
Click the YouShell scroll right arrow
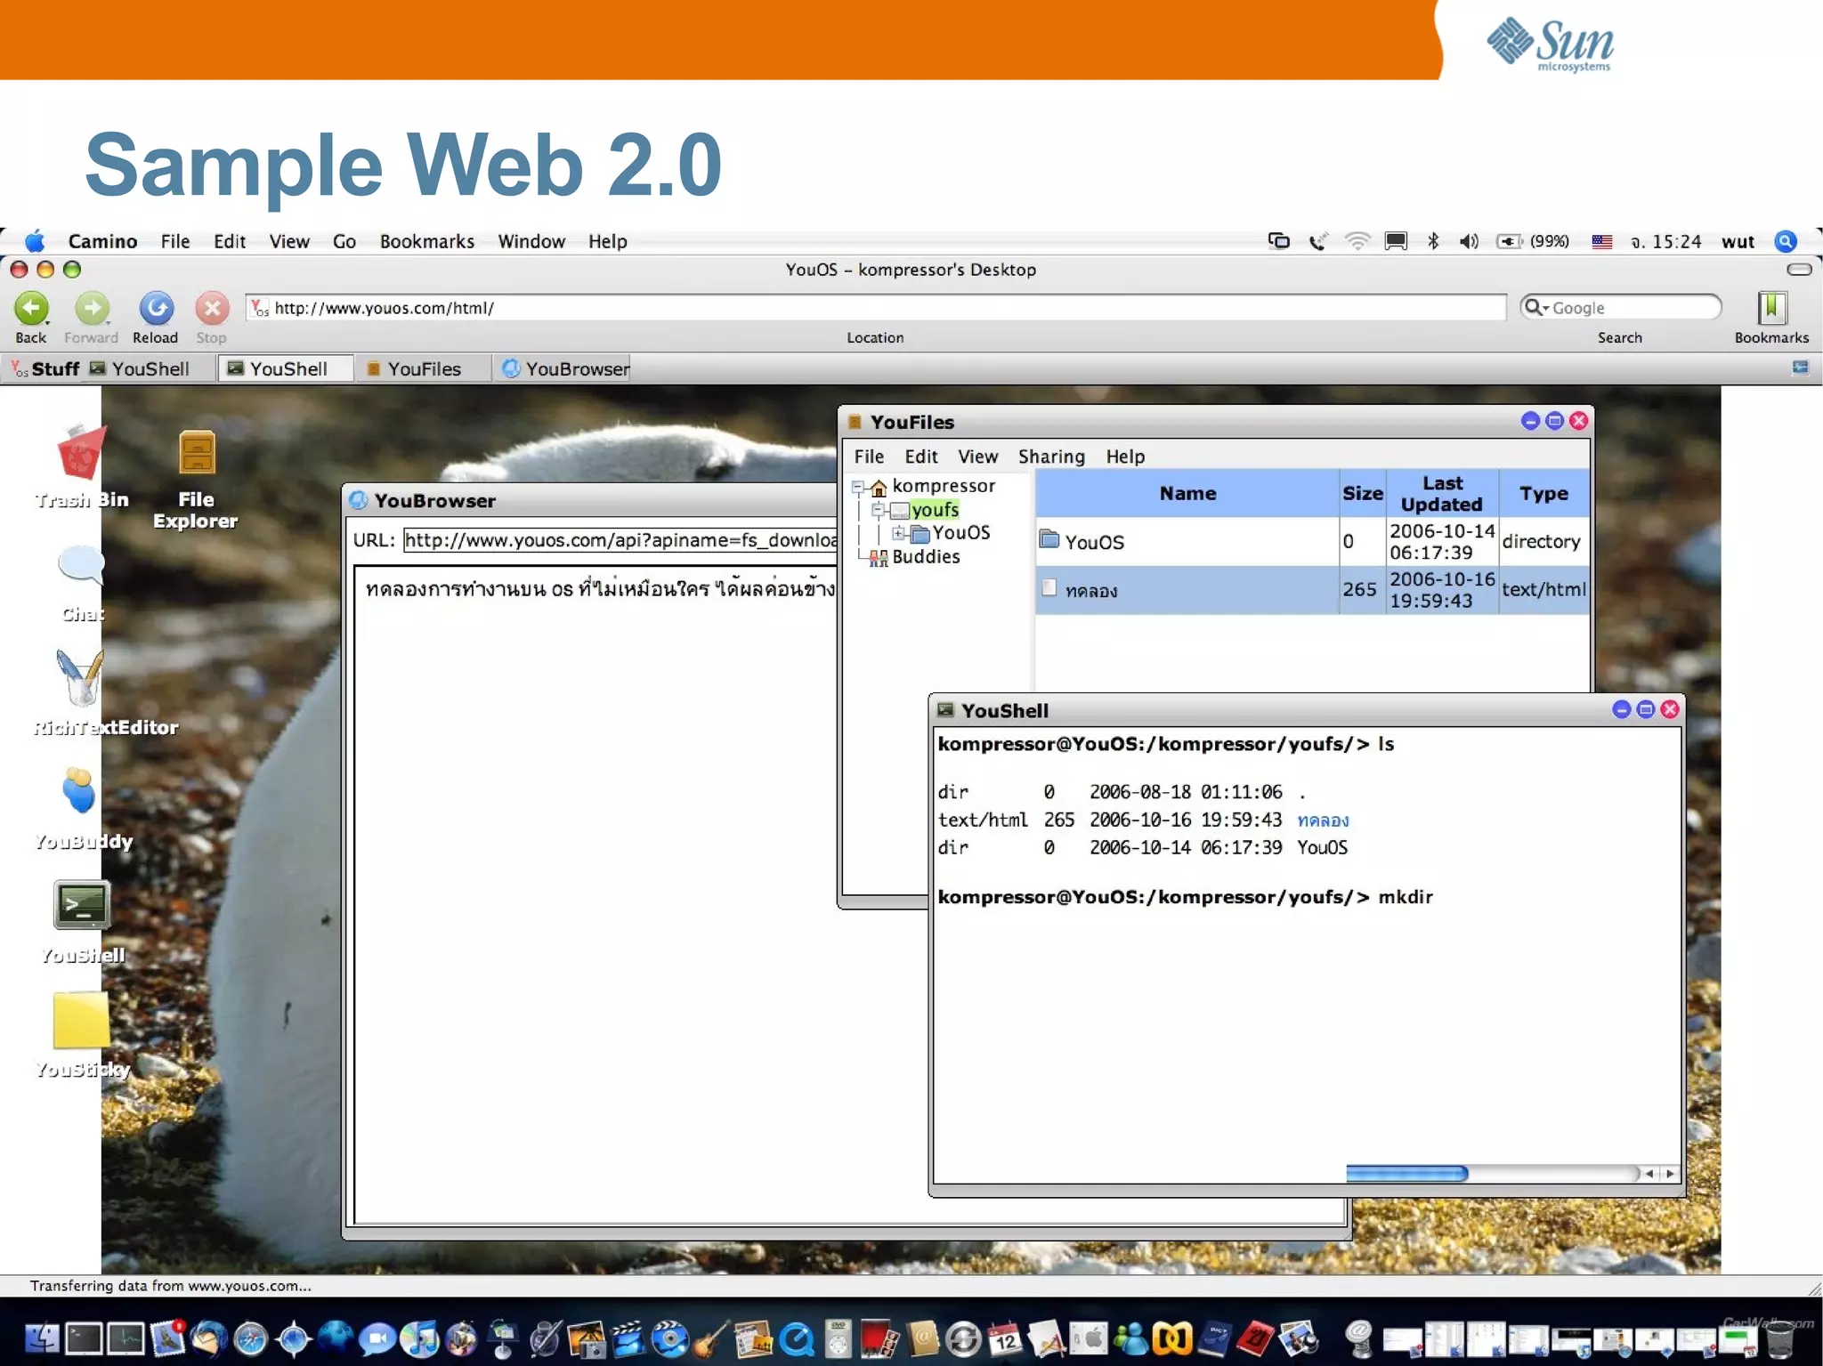1670,1174
